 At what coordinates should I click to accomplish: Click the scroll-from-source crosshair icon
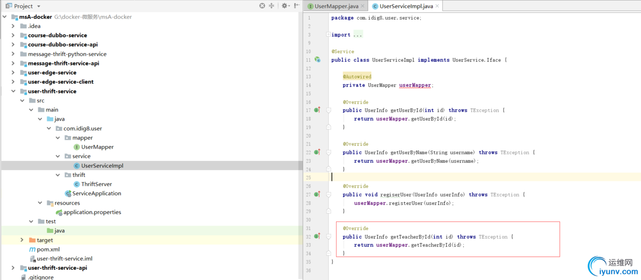[x=262, y=6]
